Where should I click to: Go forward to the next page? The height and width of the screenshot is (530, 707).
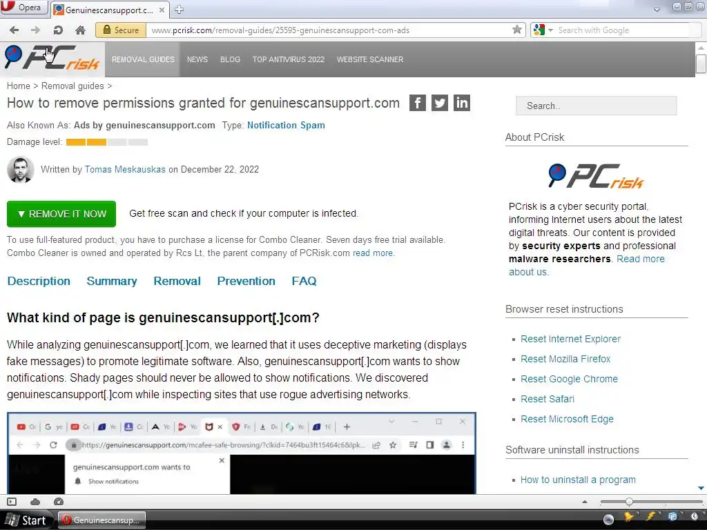pos(35,30)
